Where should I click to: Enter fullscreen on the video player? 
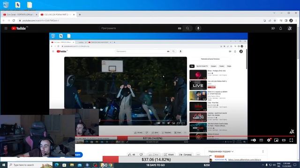coord(291,140)
